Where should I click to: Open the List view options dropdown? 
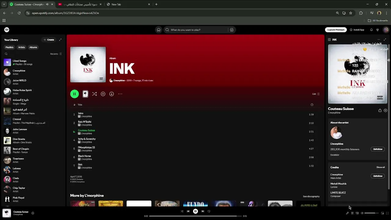tap(316, 94)
